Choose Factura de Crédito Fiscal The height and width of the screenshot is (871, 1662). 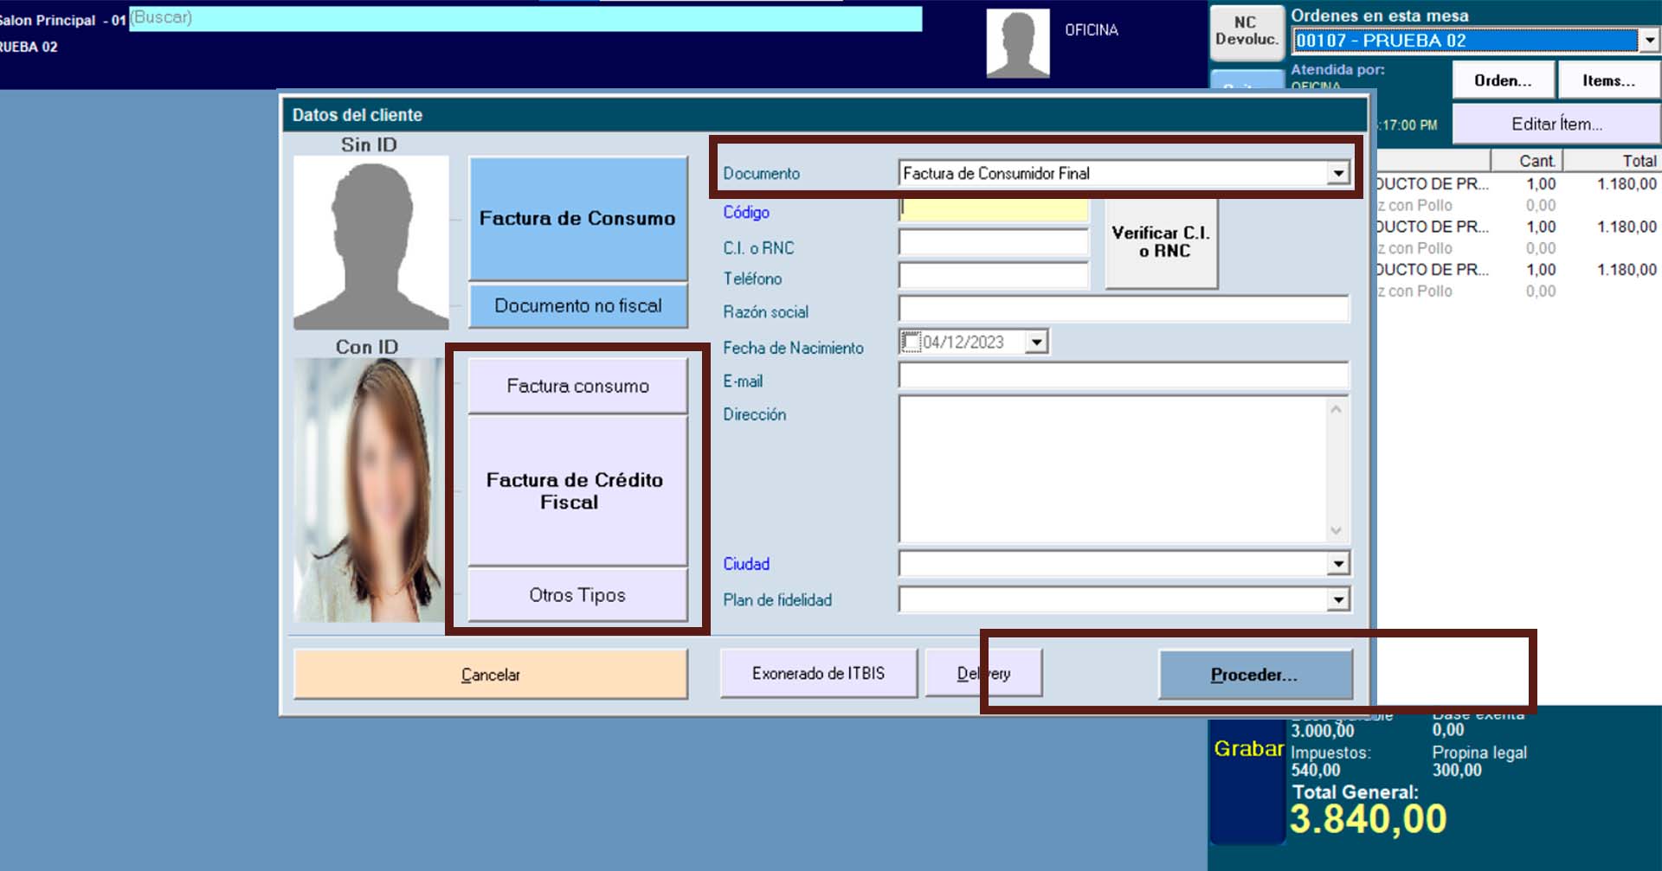[577, 490]
